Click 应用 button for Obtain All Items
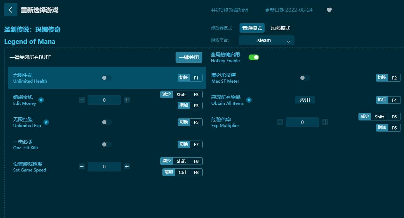The width and height of the screenshot is (404, 218). tap(305, 100)
